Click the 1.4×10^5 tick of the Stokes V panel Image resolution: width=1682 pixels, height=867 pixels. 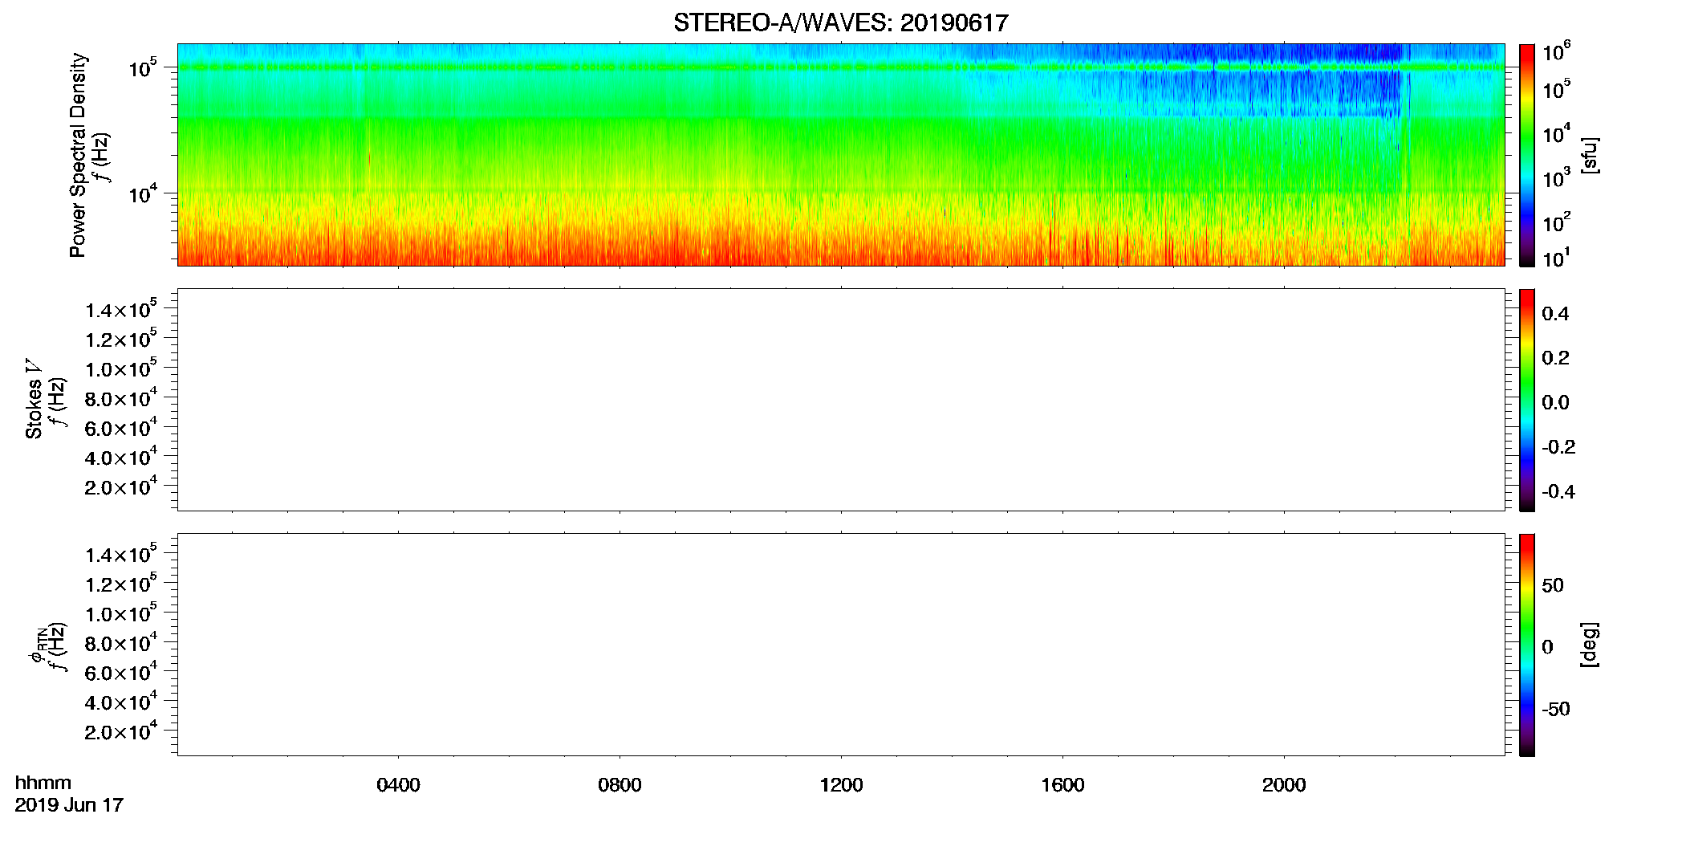tap(121, 309)
